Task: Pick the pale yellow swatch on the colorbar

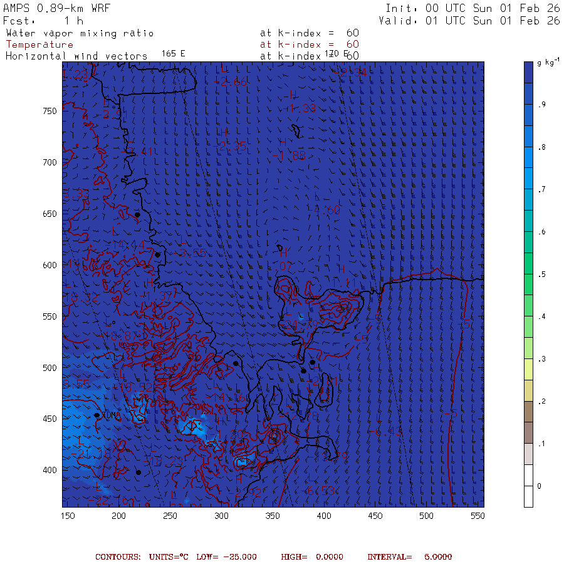Action: coord(528,369)
